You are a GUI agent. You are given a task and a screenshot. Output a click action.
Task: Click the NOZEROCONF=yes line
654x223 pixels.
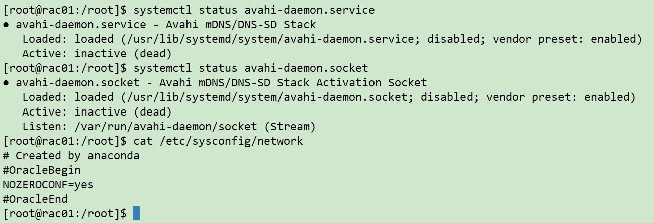[48, 184]
